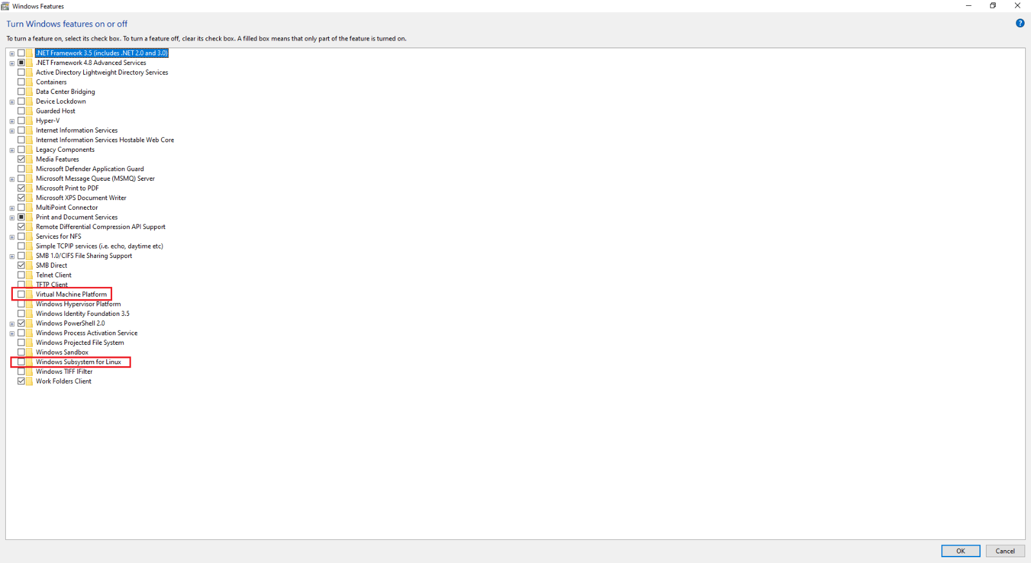Click the Simple TCPIP services folder icon
The image size is (1031, 563).
coord(30,246)
